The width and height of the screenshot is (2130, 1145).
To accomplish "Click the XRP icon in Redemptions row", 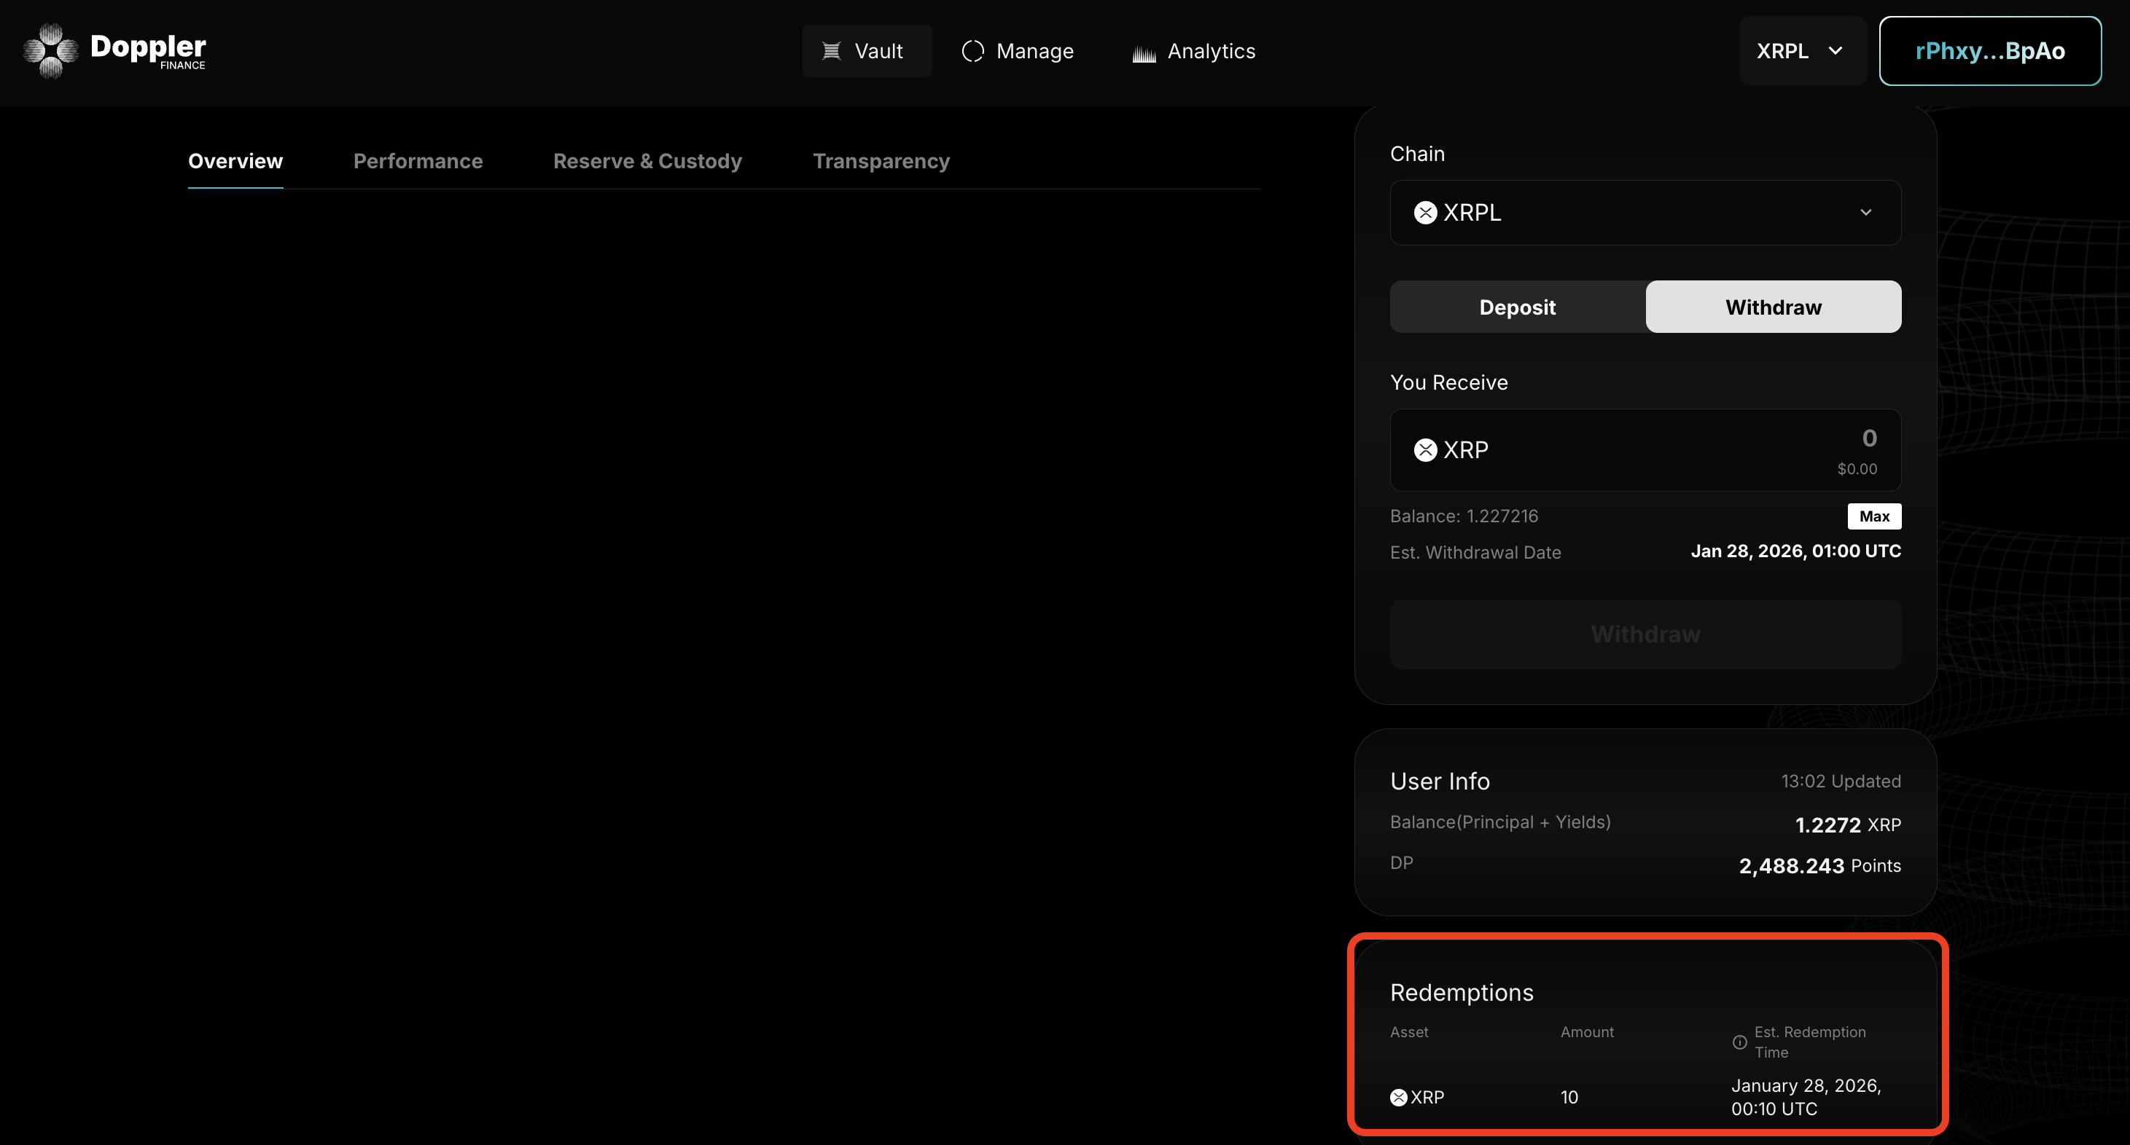I will (x=1398, y=1097).
